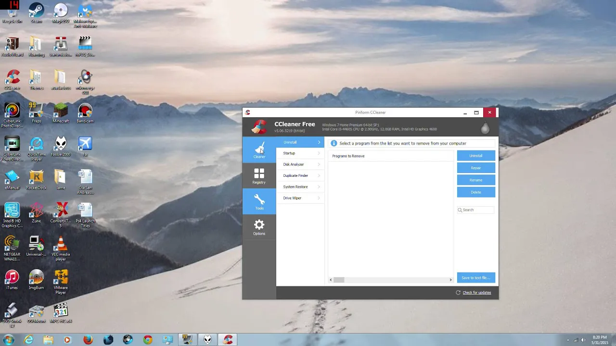
Task: Launch Firefox from the taskbar
Action: [x=88, y=340]
